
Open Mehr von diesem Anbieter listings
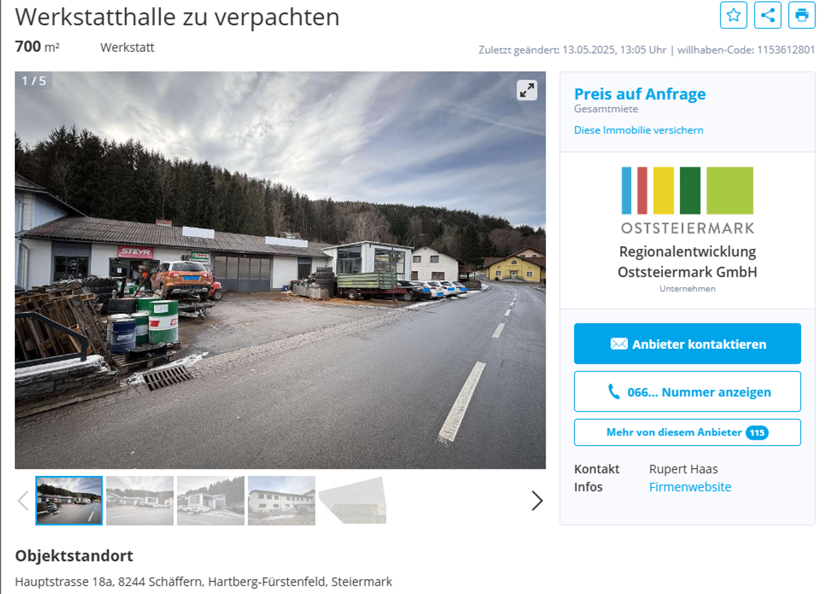[688, 433]
